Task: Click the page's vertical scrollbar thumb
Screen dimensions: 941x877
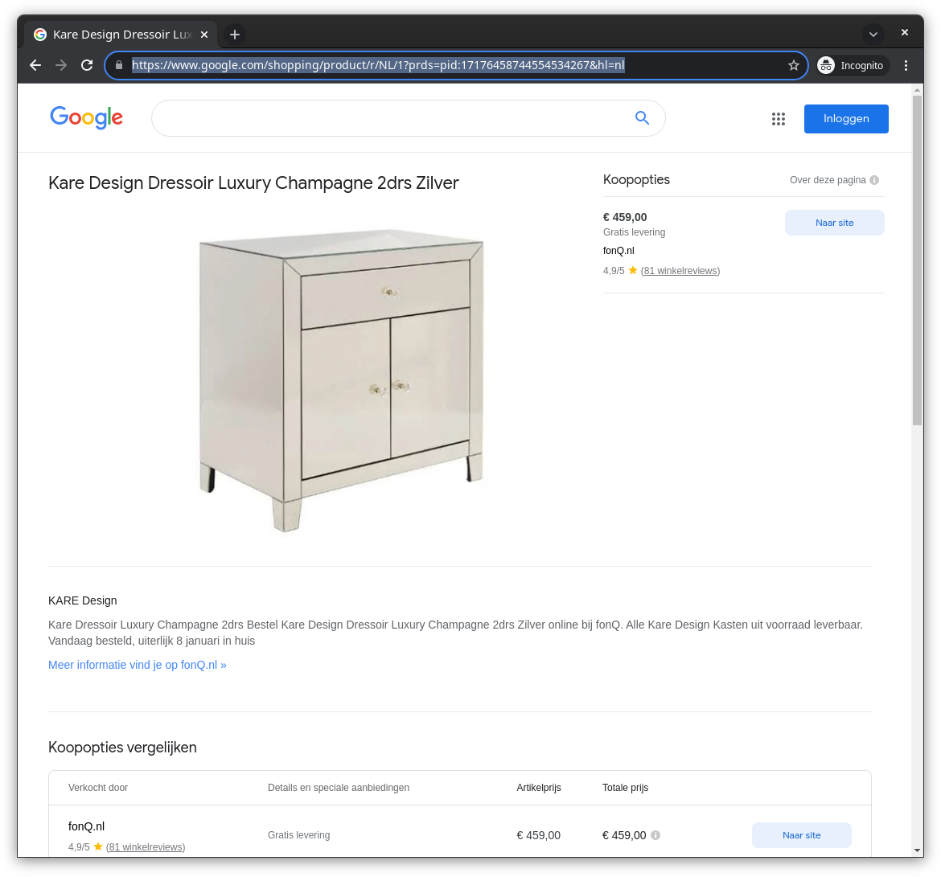Action: pyautogui.click(x=917, y=260)
